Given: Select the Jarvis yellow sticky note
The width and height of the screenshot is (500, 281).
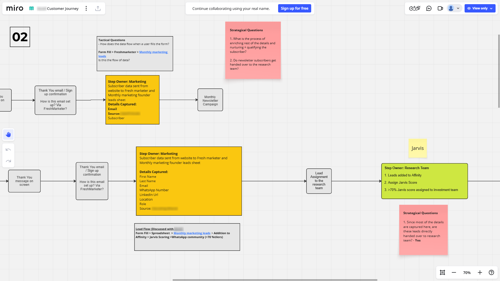Looking at the screenshot, I should coord(418,148).
